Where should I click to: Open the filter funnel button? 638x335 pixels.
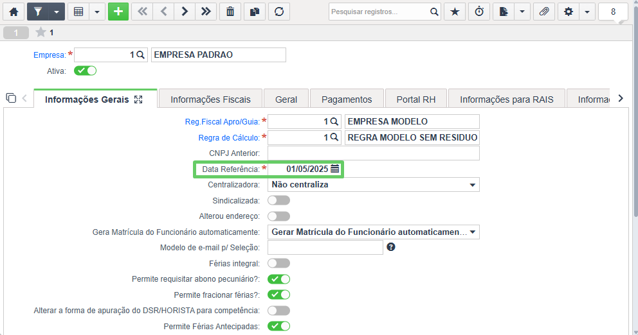(37, 12)
